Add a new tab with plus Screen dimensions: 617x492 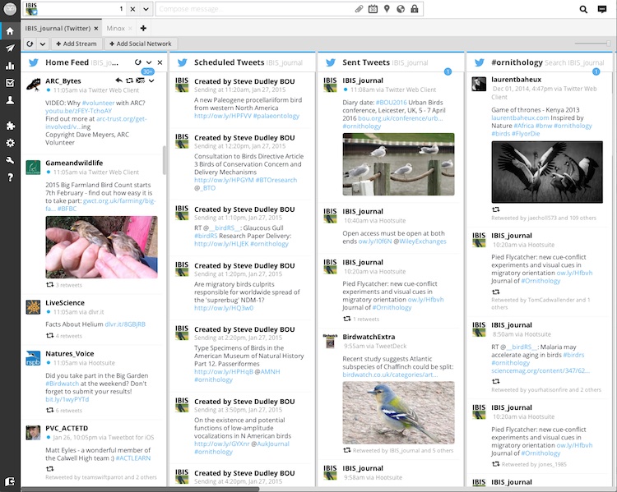click(x=143, y=28)
